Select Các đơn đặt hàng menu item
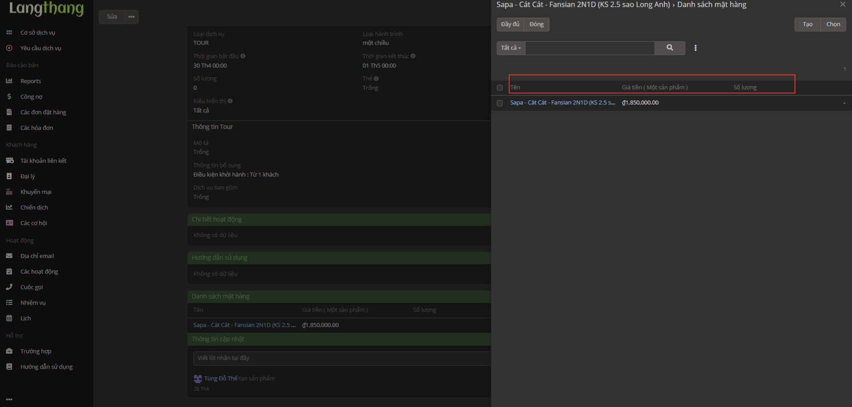The image size is (852, 407). [43, 112]
